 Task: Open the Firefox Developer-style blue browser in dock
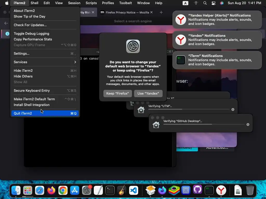pos(162,190)
